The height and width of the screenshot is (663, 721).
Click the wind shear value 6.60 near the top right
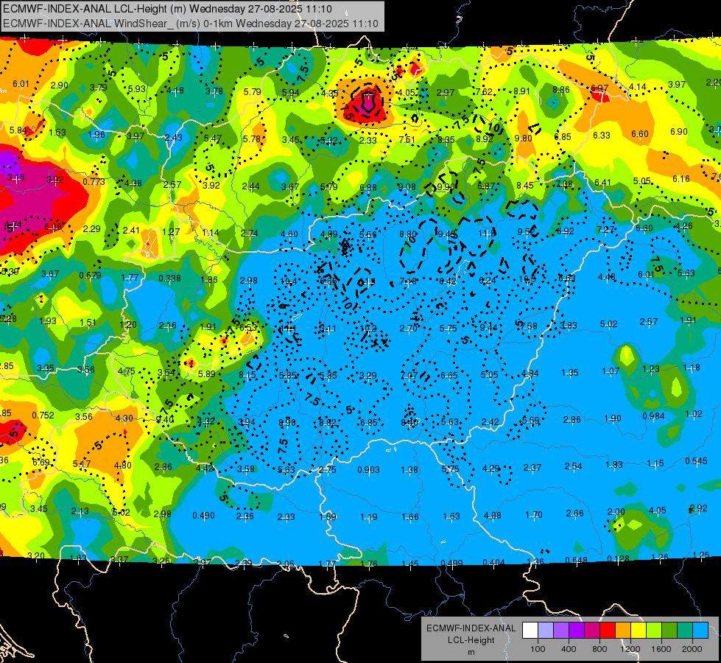pos(639,134)
